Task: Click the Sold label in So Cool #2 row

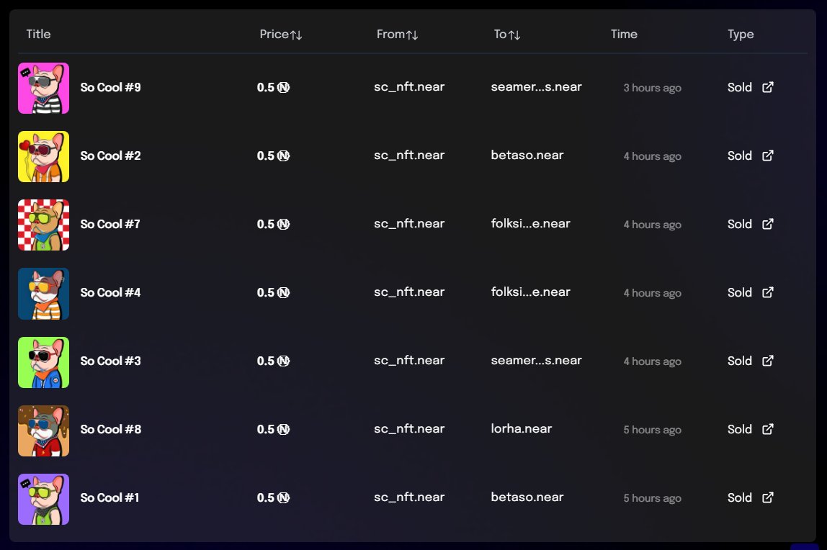Action: pyautogui.click(x=739, y=156)
